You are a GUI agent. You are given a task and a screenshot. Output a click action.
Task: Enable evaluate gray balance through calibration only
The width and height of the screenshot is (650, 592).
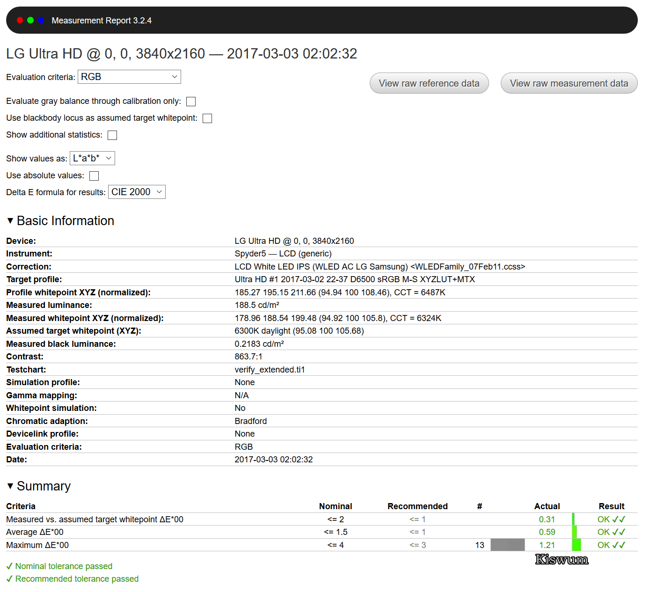click(x=191, y=102)
